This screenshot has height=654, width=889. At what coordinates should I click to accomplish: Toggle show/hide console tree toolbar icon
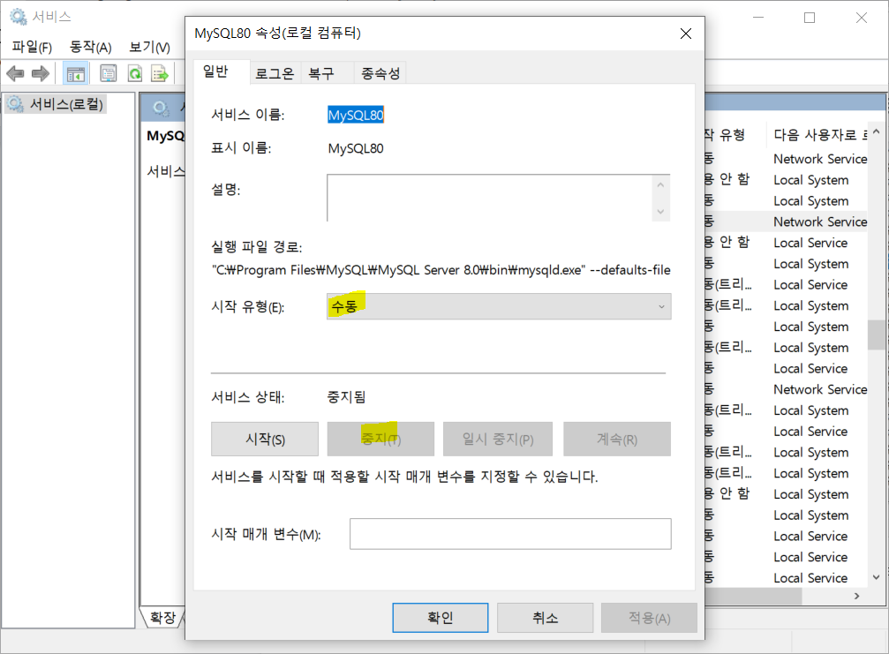tap(75, 73)
